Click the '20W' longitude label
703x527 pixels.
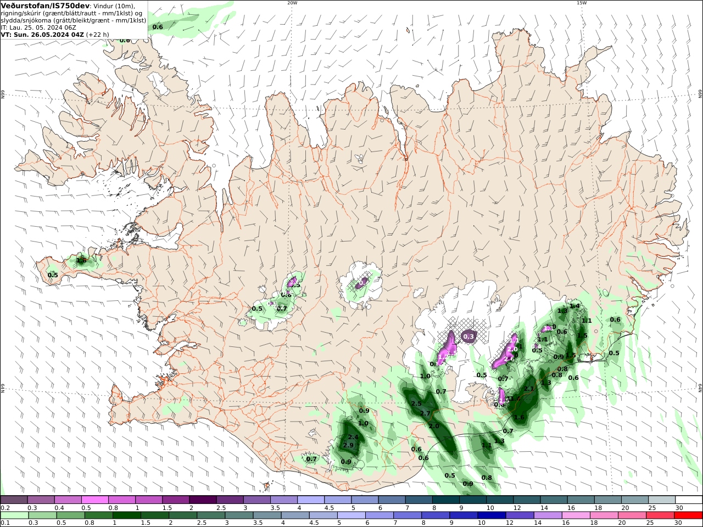pos(292,3)
